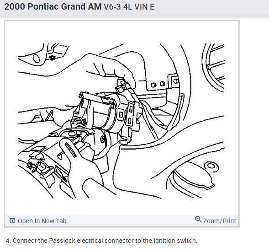This screenshot has height=252, width=269.
Task: Click the small ring washer above the round cap
Action: [211, 166]
